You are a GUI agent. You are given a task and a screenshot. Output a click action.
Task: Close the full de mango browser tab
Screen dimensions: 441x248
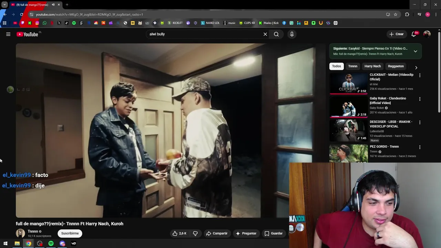(59, 5)
